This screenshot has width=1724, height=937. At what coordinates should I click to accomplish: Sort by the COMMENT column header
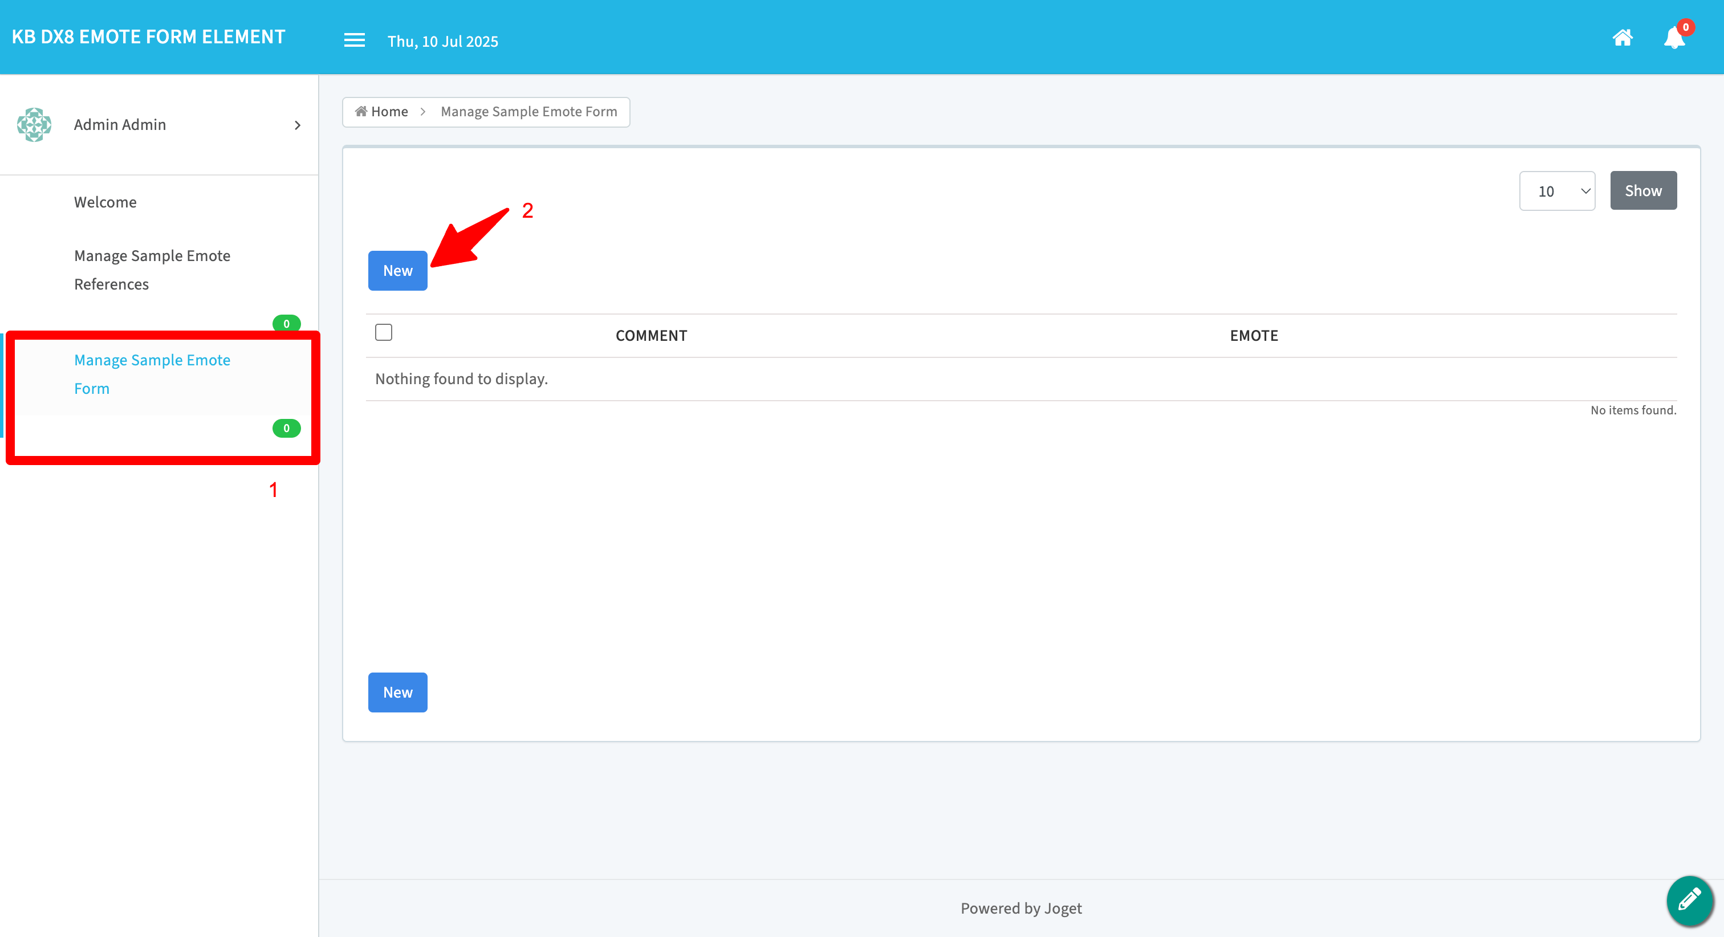(x=651, y=336)
